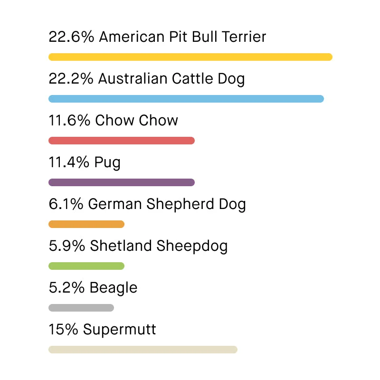The width and height of the screenshot is (380, 380).
Task: Click the 5.2% Beagle label
Action: pyautogui.click(x=93, y=288)
